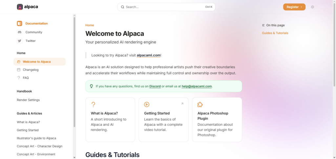Click the main page scrollbar thumb
Screen dimensions: 336x159
click(334, 45)
